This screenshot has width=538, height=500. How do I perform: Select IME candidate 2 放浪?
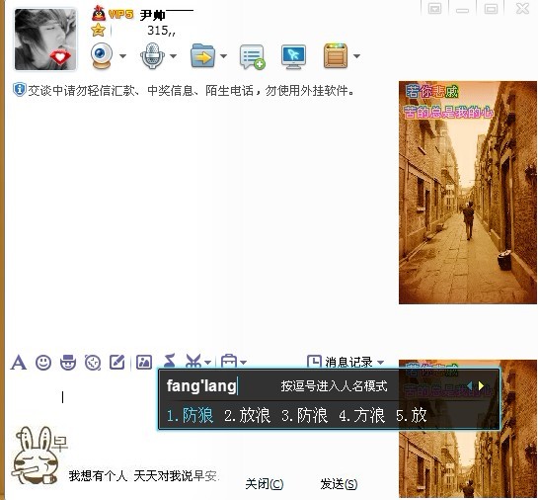point(247,415)
